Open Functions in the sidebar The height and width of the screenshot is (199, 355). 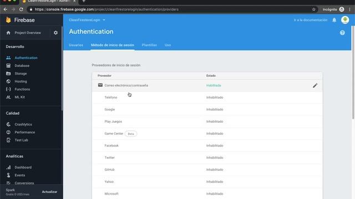coord(22,90)
